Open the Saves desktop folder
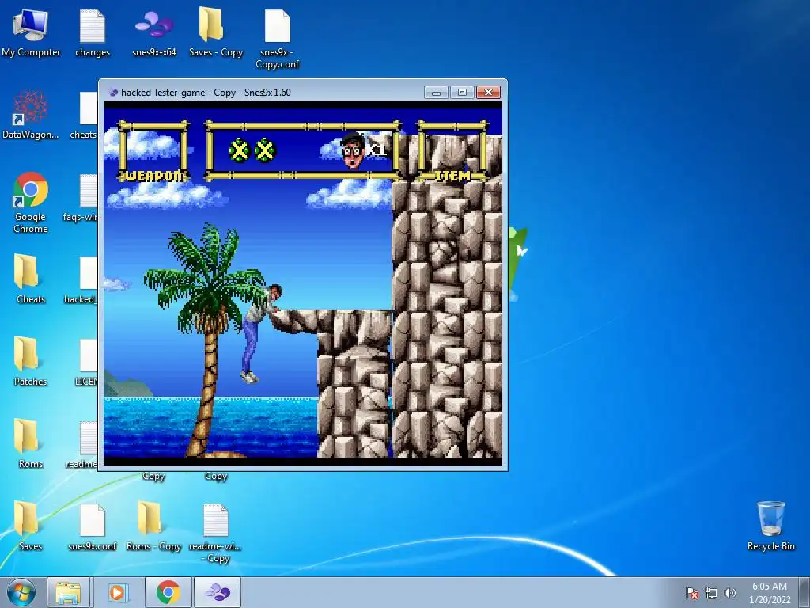The width and height of the screenshot is (810, 608). click(x=31, y=526)
